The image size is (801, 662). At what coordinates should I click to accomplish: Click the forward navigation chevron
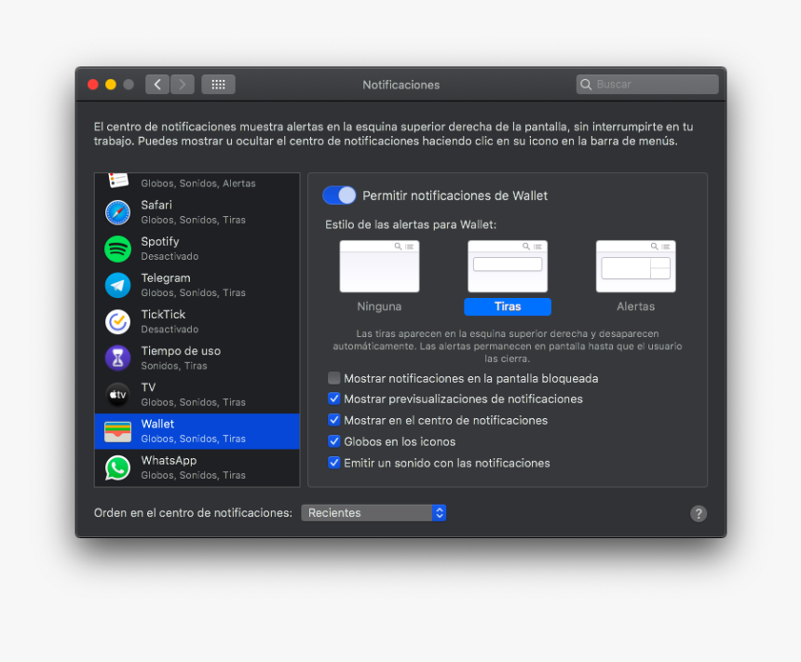[183, 84]
